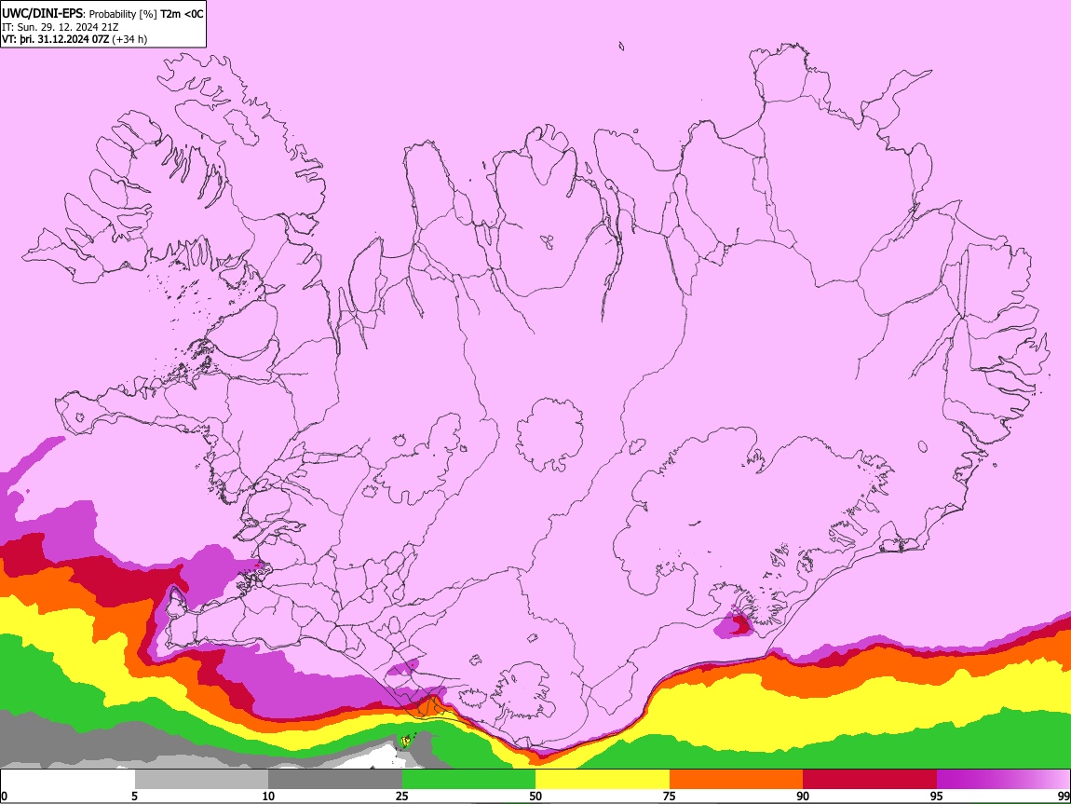Click the dark gray 10-25 legend segment
The image size is (1071, 804).
(335, 780)
